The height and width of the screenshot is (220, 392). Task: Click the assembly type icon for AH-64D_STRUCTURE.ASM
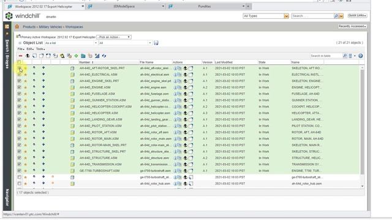[x=72, y=158]
